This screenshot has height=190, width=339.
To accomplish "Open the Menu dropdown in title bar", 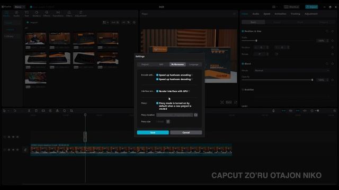I will [x=20, y=7].
